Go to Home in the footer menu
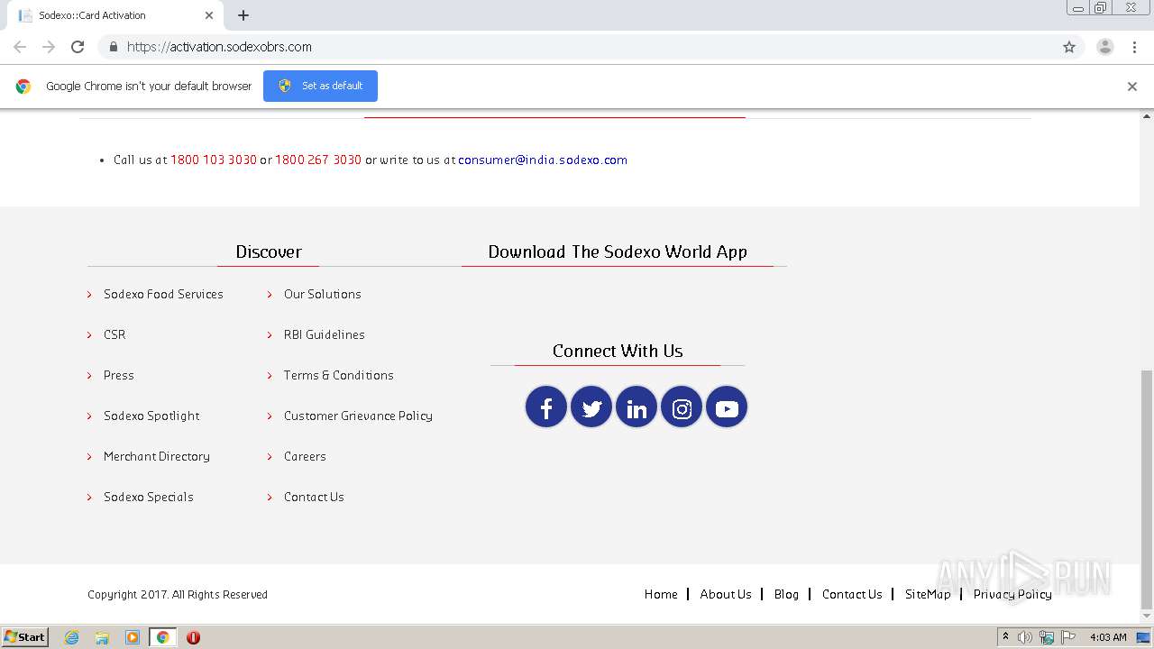The height and width of the screenshot is (649, 1154). 661,594
